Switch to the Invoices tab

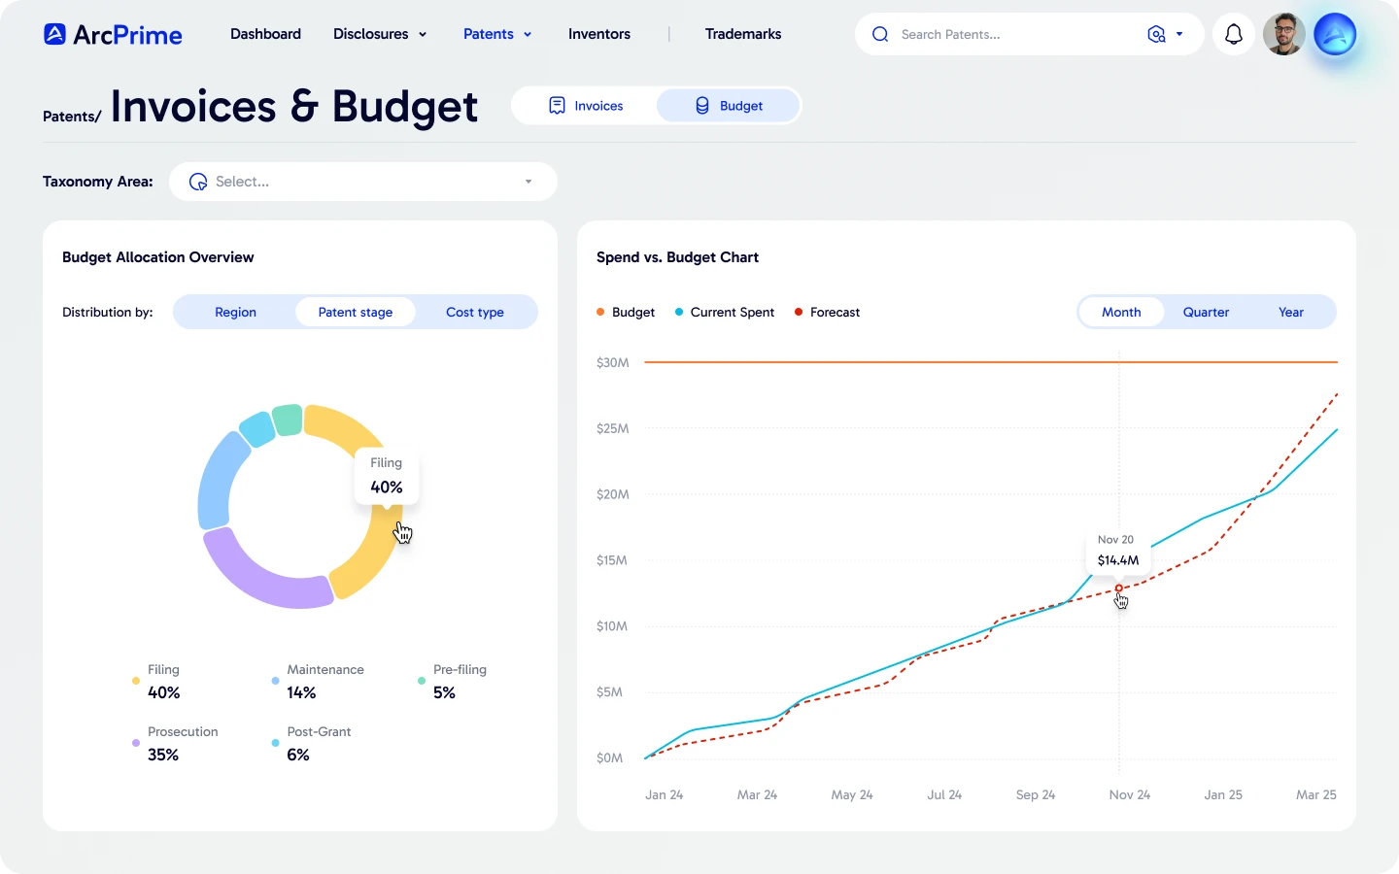[586, 106]
